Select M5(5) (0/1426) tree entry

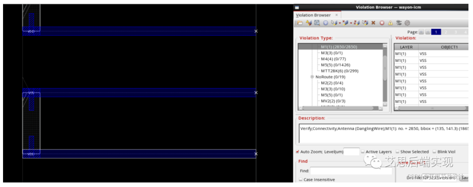336,65
